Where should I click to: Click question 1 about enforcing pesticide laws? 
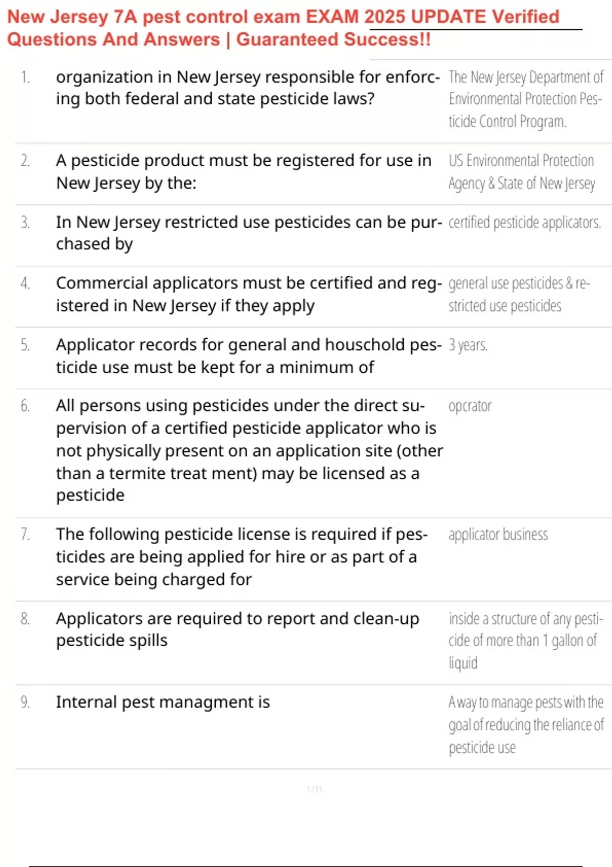click(247, 88)
